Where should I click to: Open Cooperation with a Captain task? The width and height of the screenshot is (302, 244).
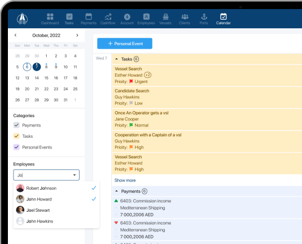[207, 141]
